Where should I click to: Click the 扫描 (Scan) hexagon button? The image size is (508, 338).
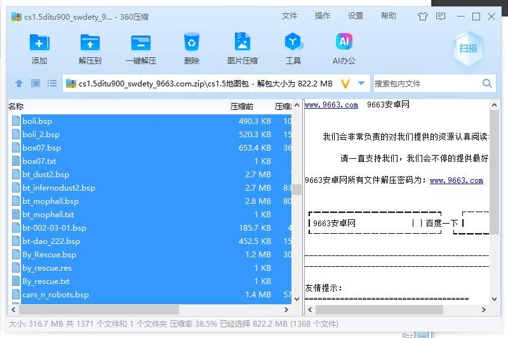(468, 49)
